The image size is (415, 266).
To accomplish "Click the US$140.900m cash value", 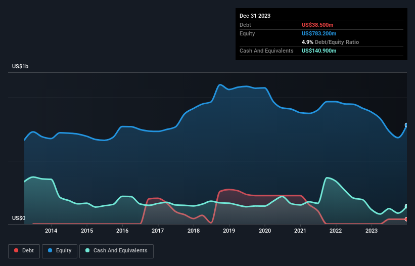I will coord(319,51).
